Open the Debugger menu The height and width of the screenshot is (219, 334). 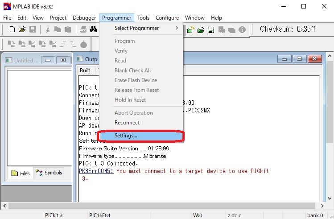[x=84, y=18]
